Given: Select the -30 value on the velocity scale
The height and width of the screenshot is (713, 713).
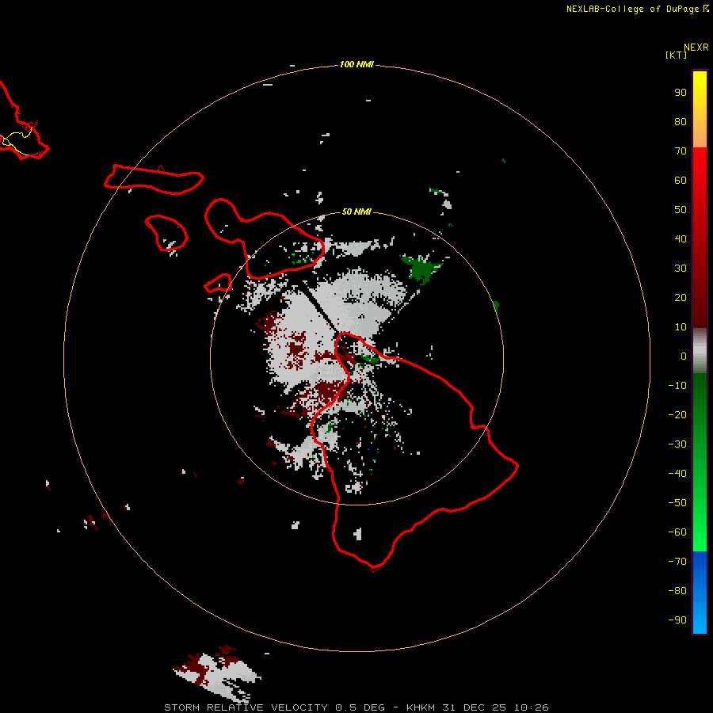Looking at the screenshot, I should pyautogui.click(x=677, y=444).
